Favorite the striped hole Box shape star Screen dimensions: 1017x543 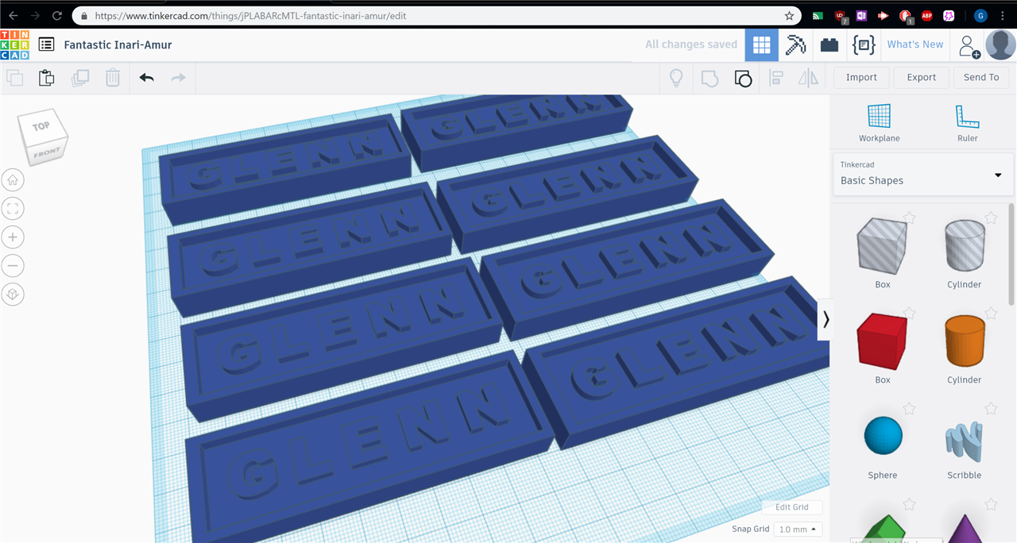909,218
